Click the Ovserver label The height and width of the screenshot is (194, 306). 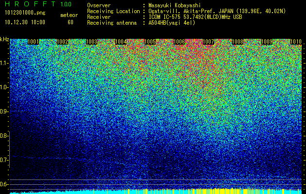click(x=99, y=5)
